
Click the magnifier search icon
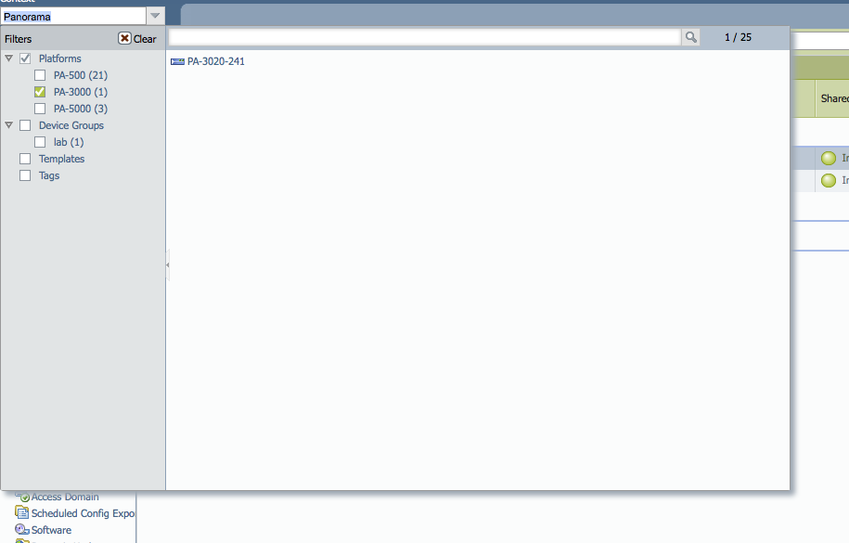(691, 37)
